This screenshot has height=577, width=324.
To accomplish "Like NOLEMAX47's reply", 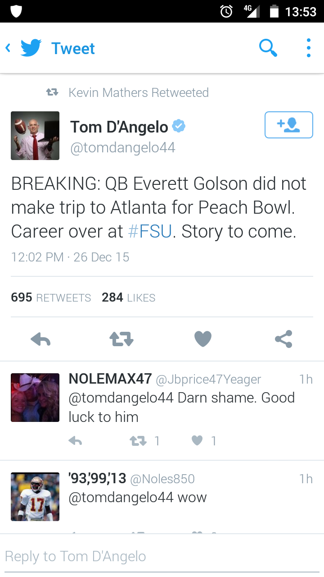I will click(x=197, y=441).
